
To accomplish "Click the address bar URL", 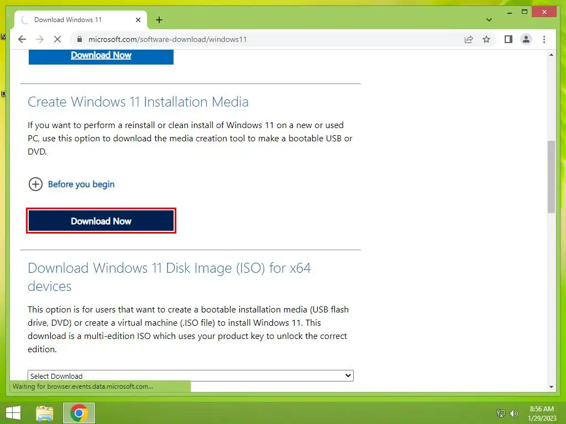I will [x=167, y=39].
